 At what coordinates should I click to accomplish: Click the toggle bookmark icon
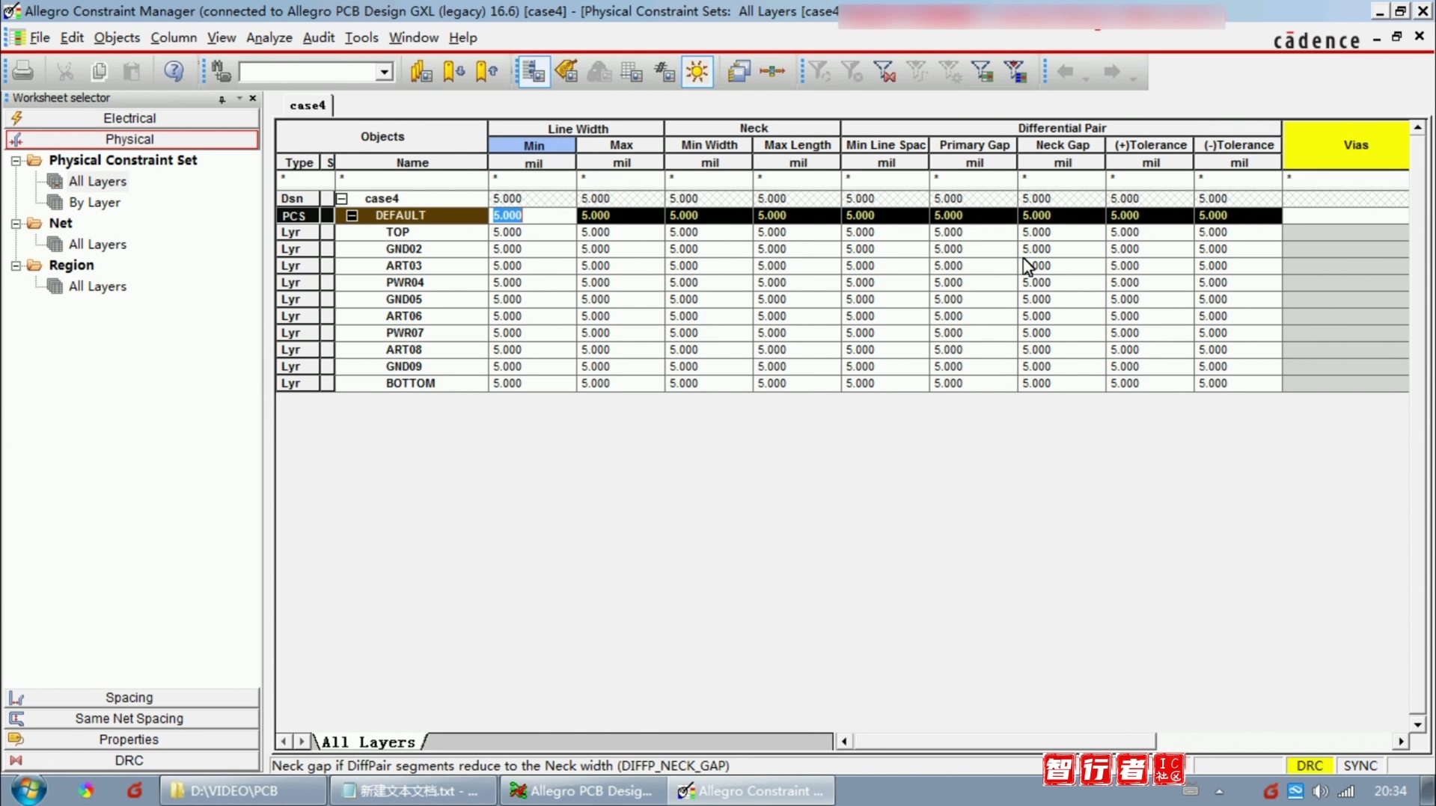click(421, 71)
